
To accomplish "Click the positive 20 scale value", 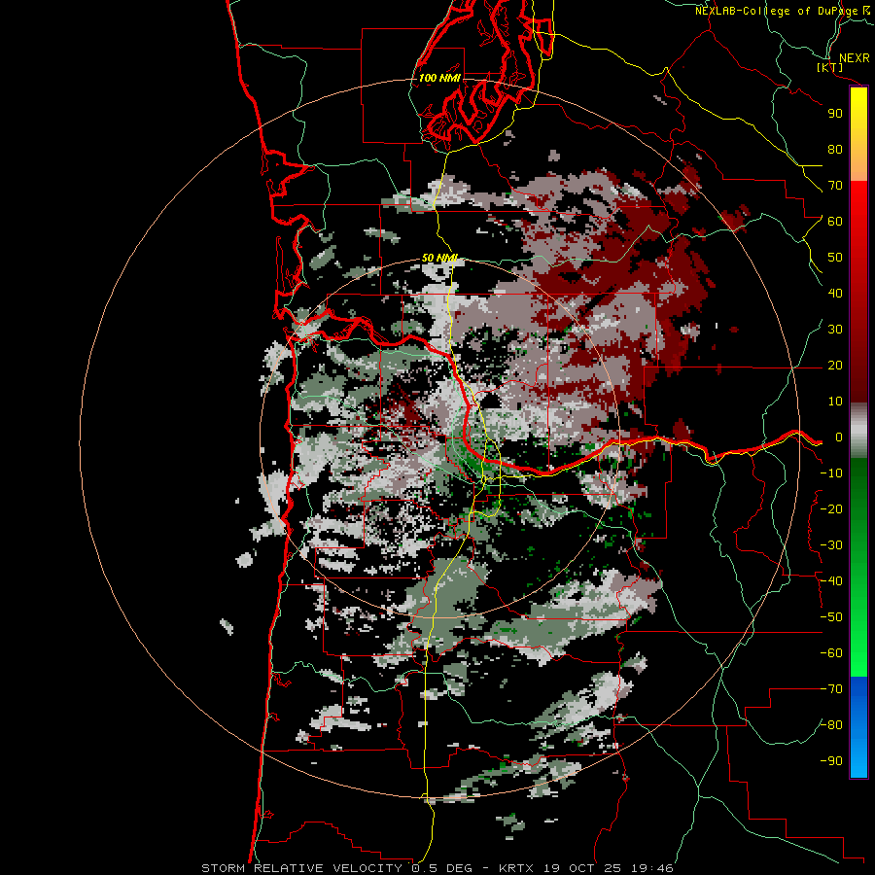I will [x=835, y=365].
